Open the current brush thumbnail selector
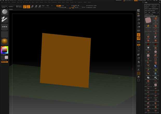161x114 pixels. pyautogui.click(x=4, y=12)
